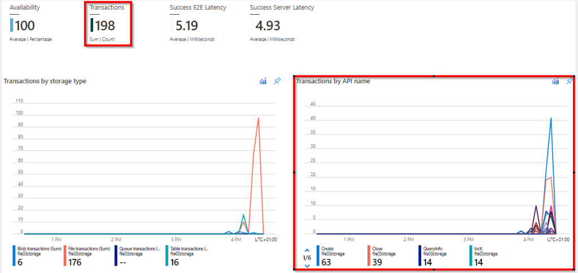This screenshot has height=273, width=578.
Task: Open metrics icon for API name chart
Action: [556, 82]
